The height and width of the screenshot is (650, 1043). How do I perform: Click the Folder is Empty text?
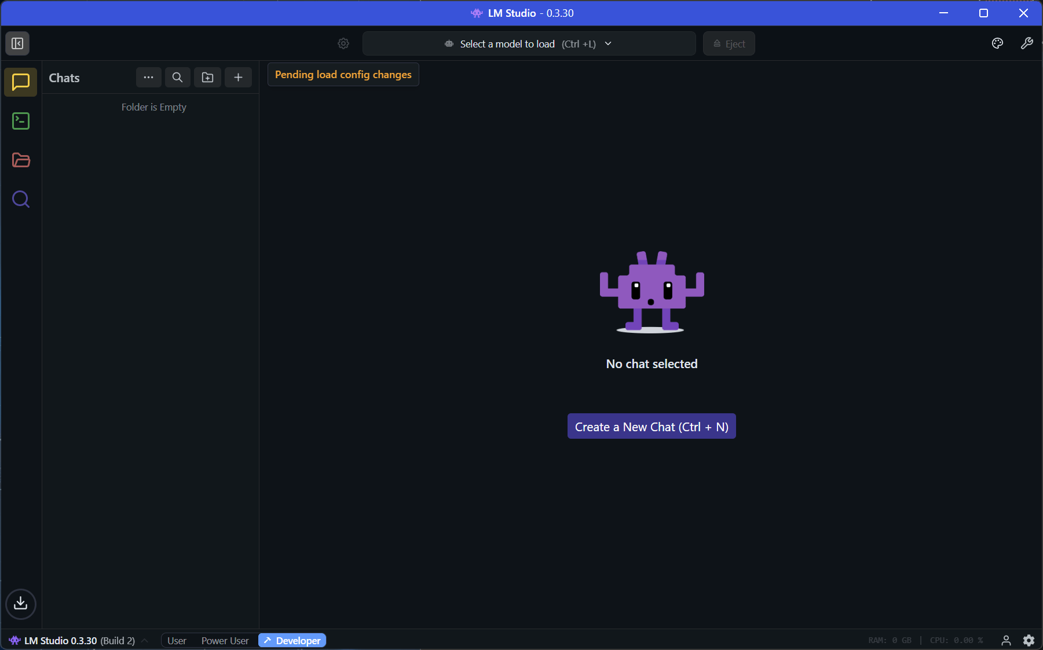(x=154, y=107)
